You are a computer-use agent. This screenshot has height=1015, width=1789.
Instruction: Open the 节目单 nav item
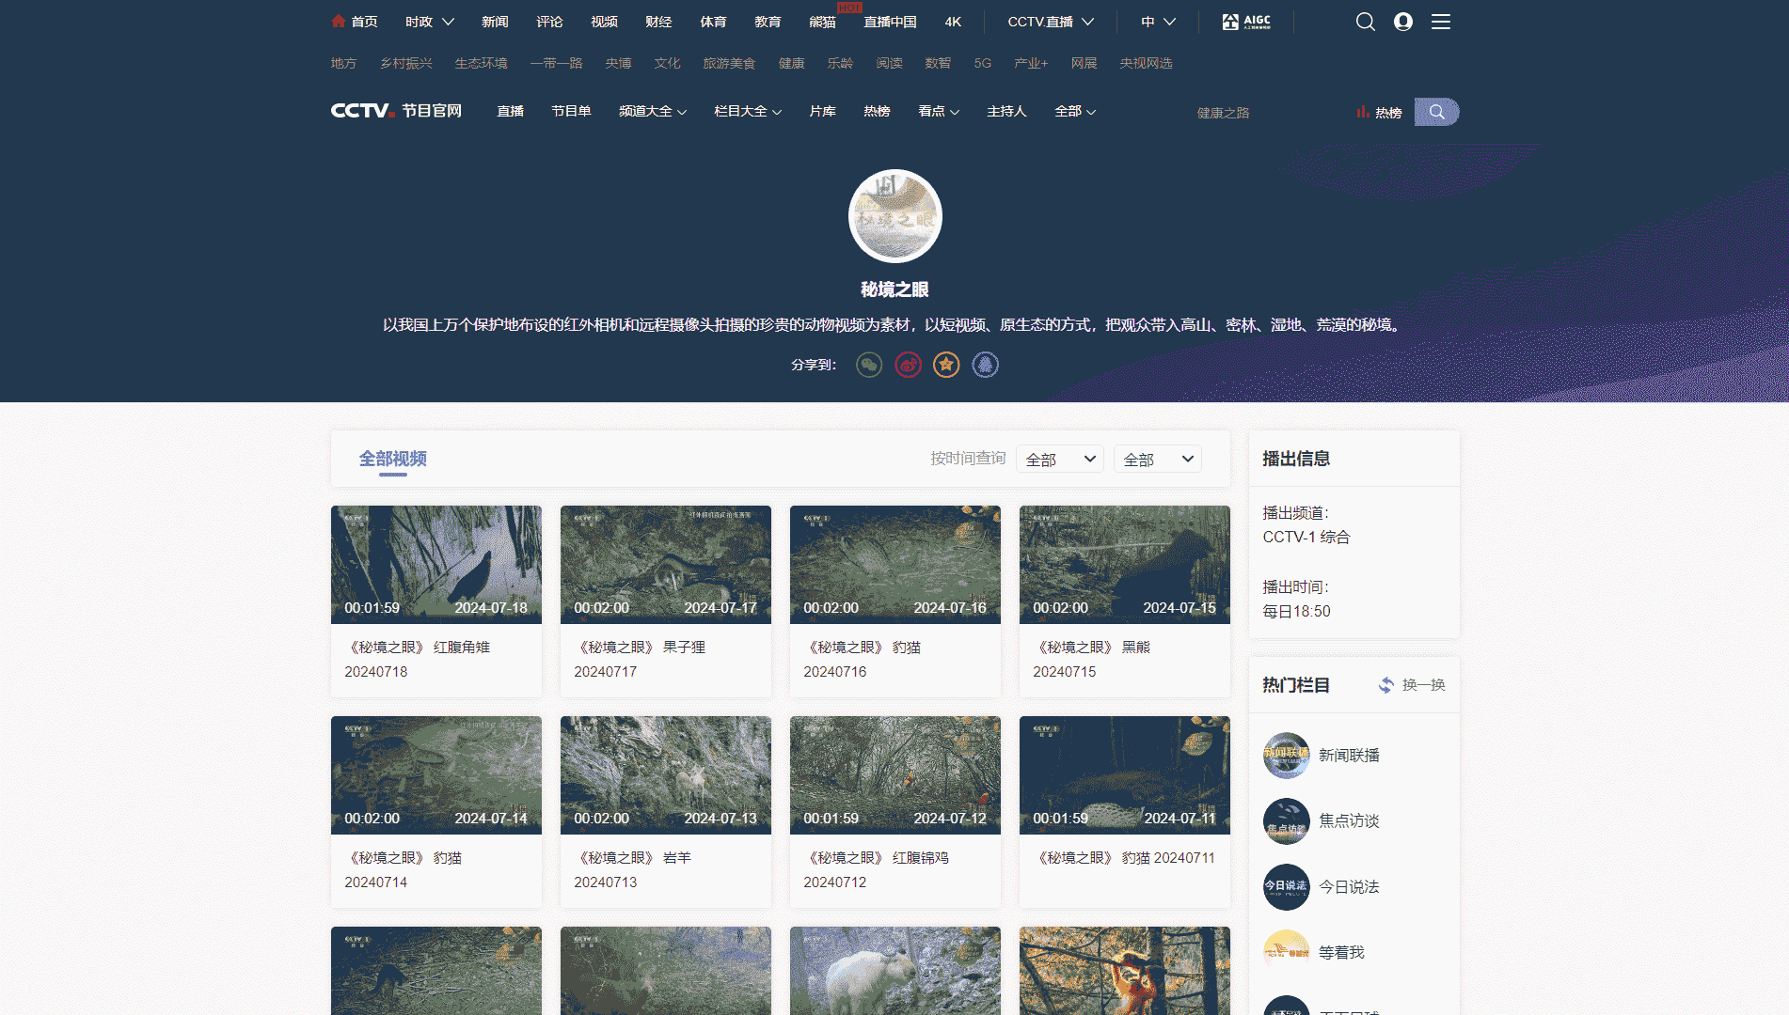[x=571, y=111]
